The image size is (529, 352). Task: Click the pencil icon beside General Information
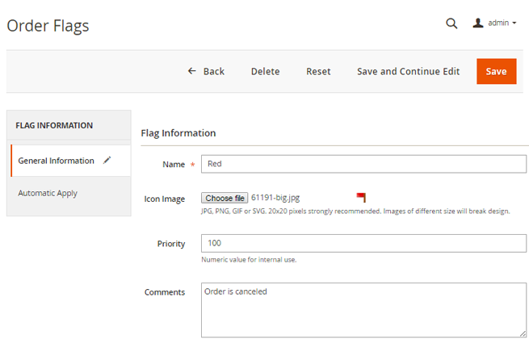point(107,160)
